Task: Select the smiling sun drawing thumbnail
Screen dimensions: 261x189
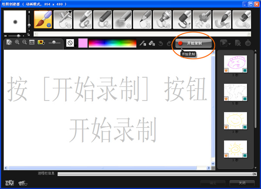Action: [235, 121]
